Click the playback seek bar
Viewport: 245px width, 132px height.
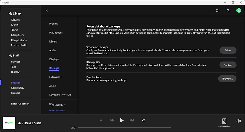[125, 128]
